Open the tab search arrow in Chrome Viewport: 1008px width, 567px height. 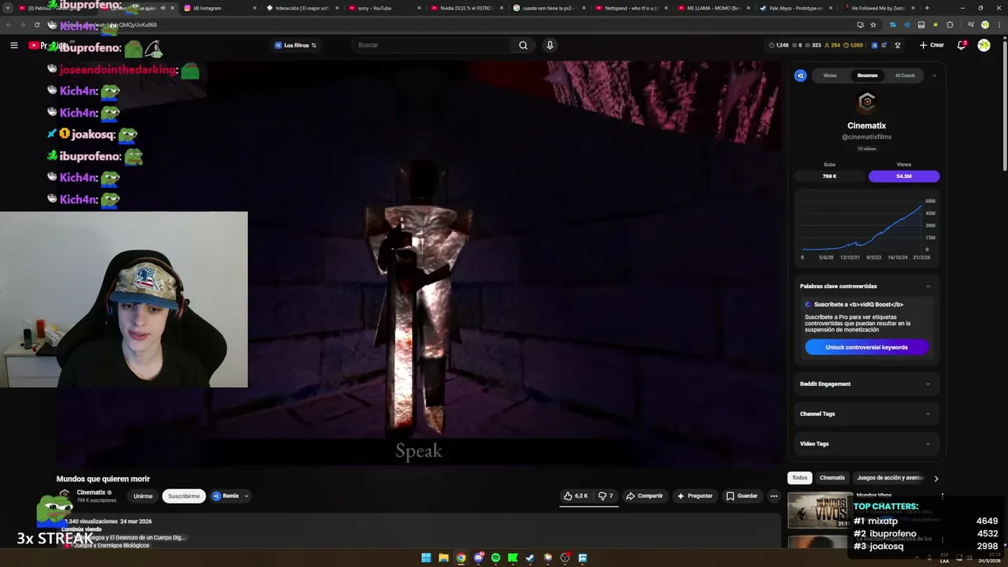9,8
